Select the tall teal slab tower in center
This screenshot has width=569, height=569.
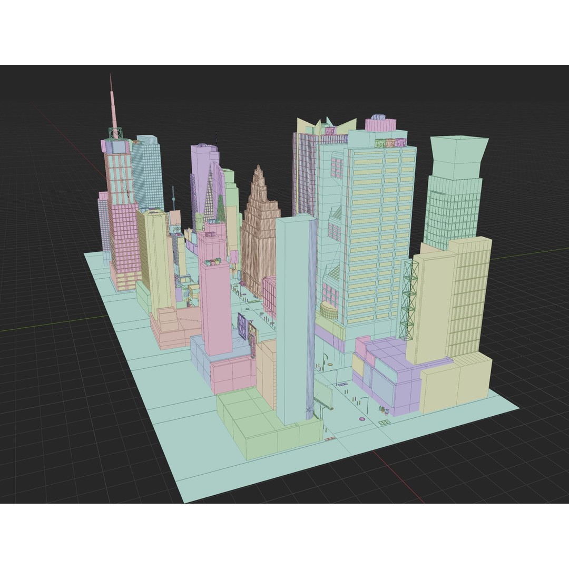click(296, 319)
